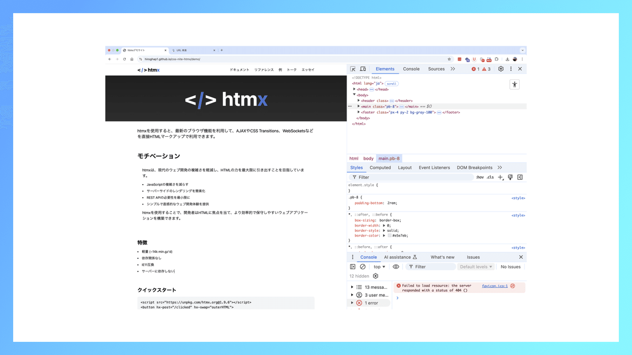
Task: Expand the 3 user messages group
Action: click(x=352, y=295)
